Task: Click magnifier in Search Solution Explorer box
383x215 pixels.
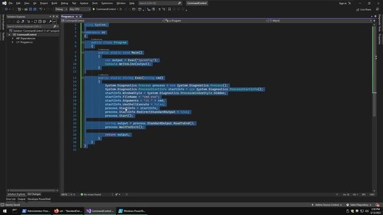Action: point(54,26)
